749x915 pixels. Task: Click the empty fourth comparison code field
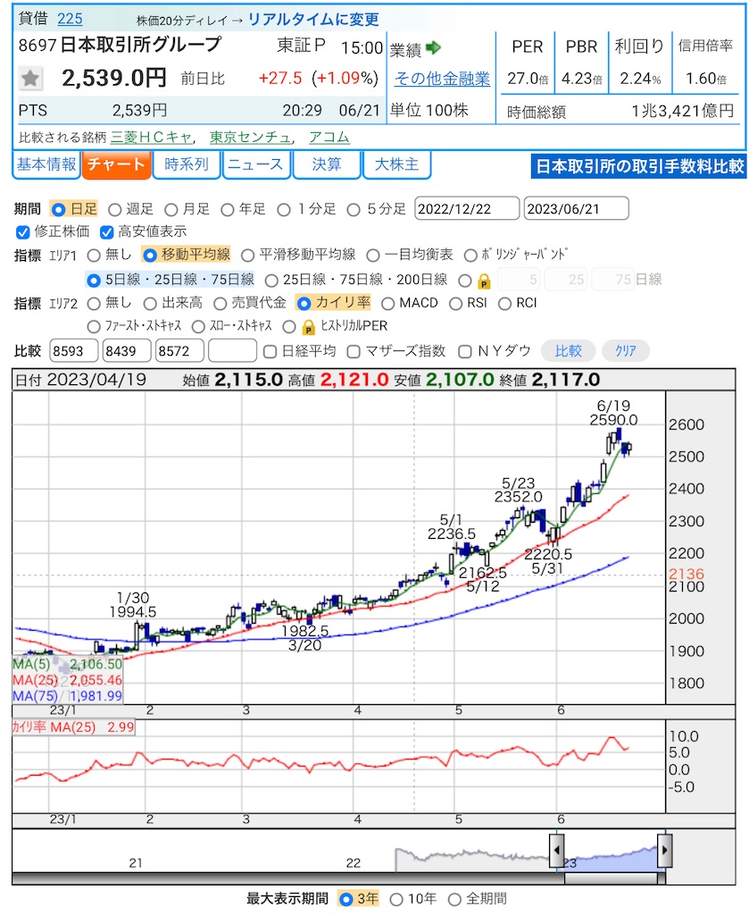233,351
